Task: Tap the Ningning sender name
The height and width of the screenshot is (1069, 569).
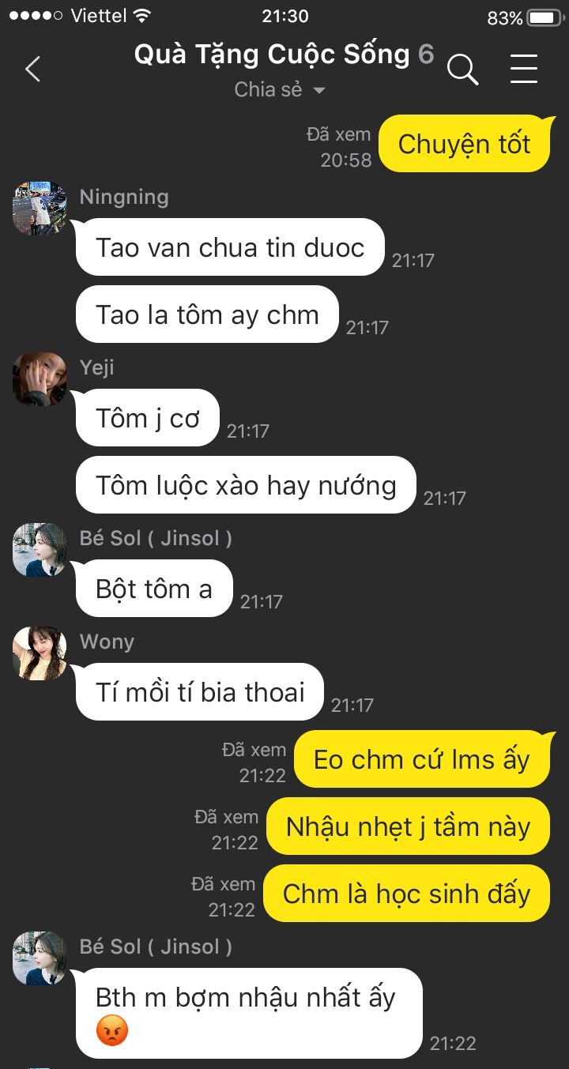Action: [124, 197]
